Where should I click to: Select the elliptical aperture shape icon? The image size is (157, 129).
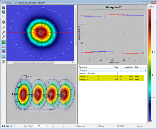7,126
